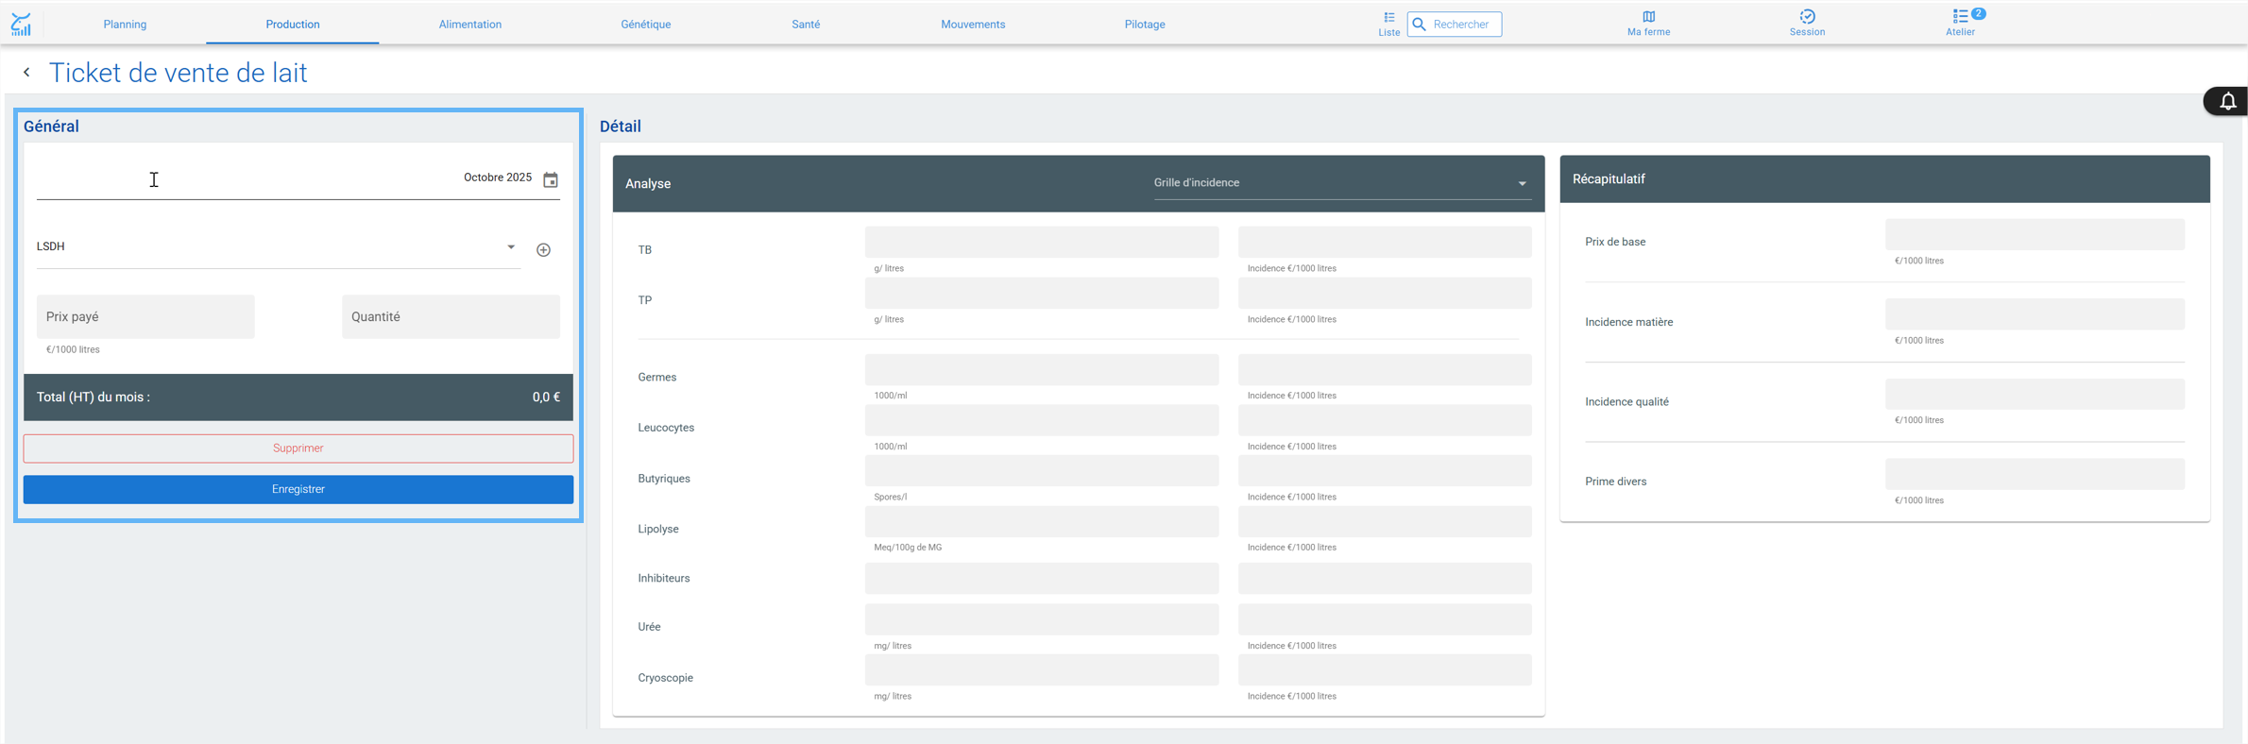Add a new dairy with the plus icon
This screenshot has height=744, width=2248.
coord(543,249)
